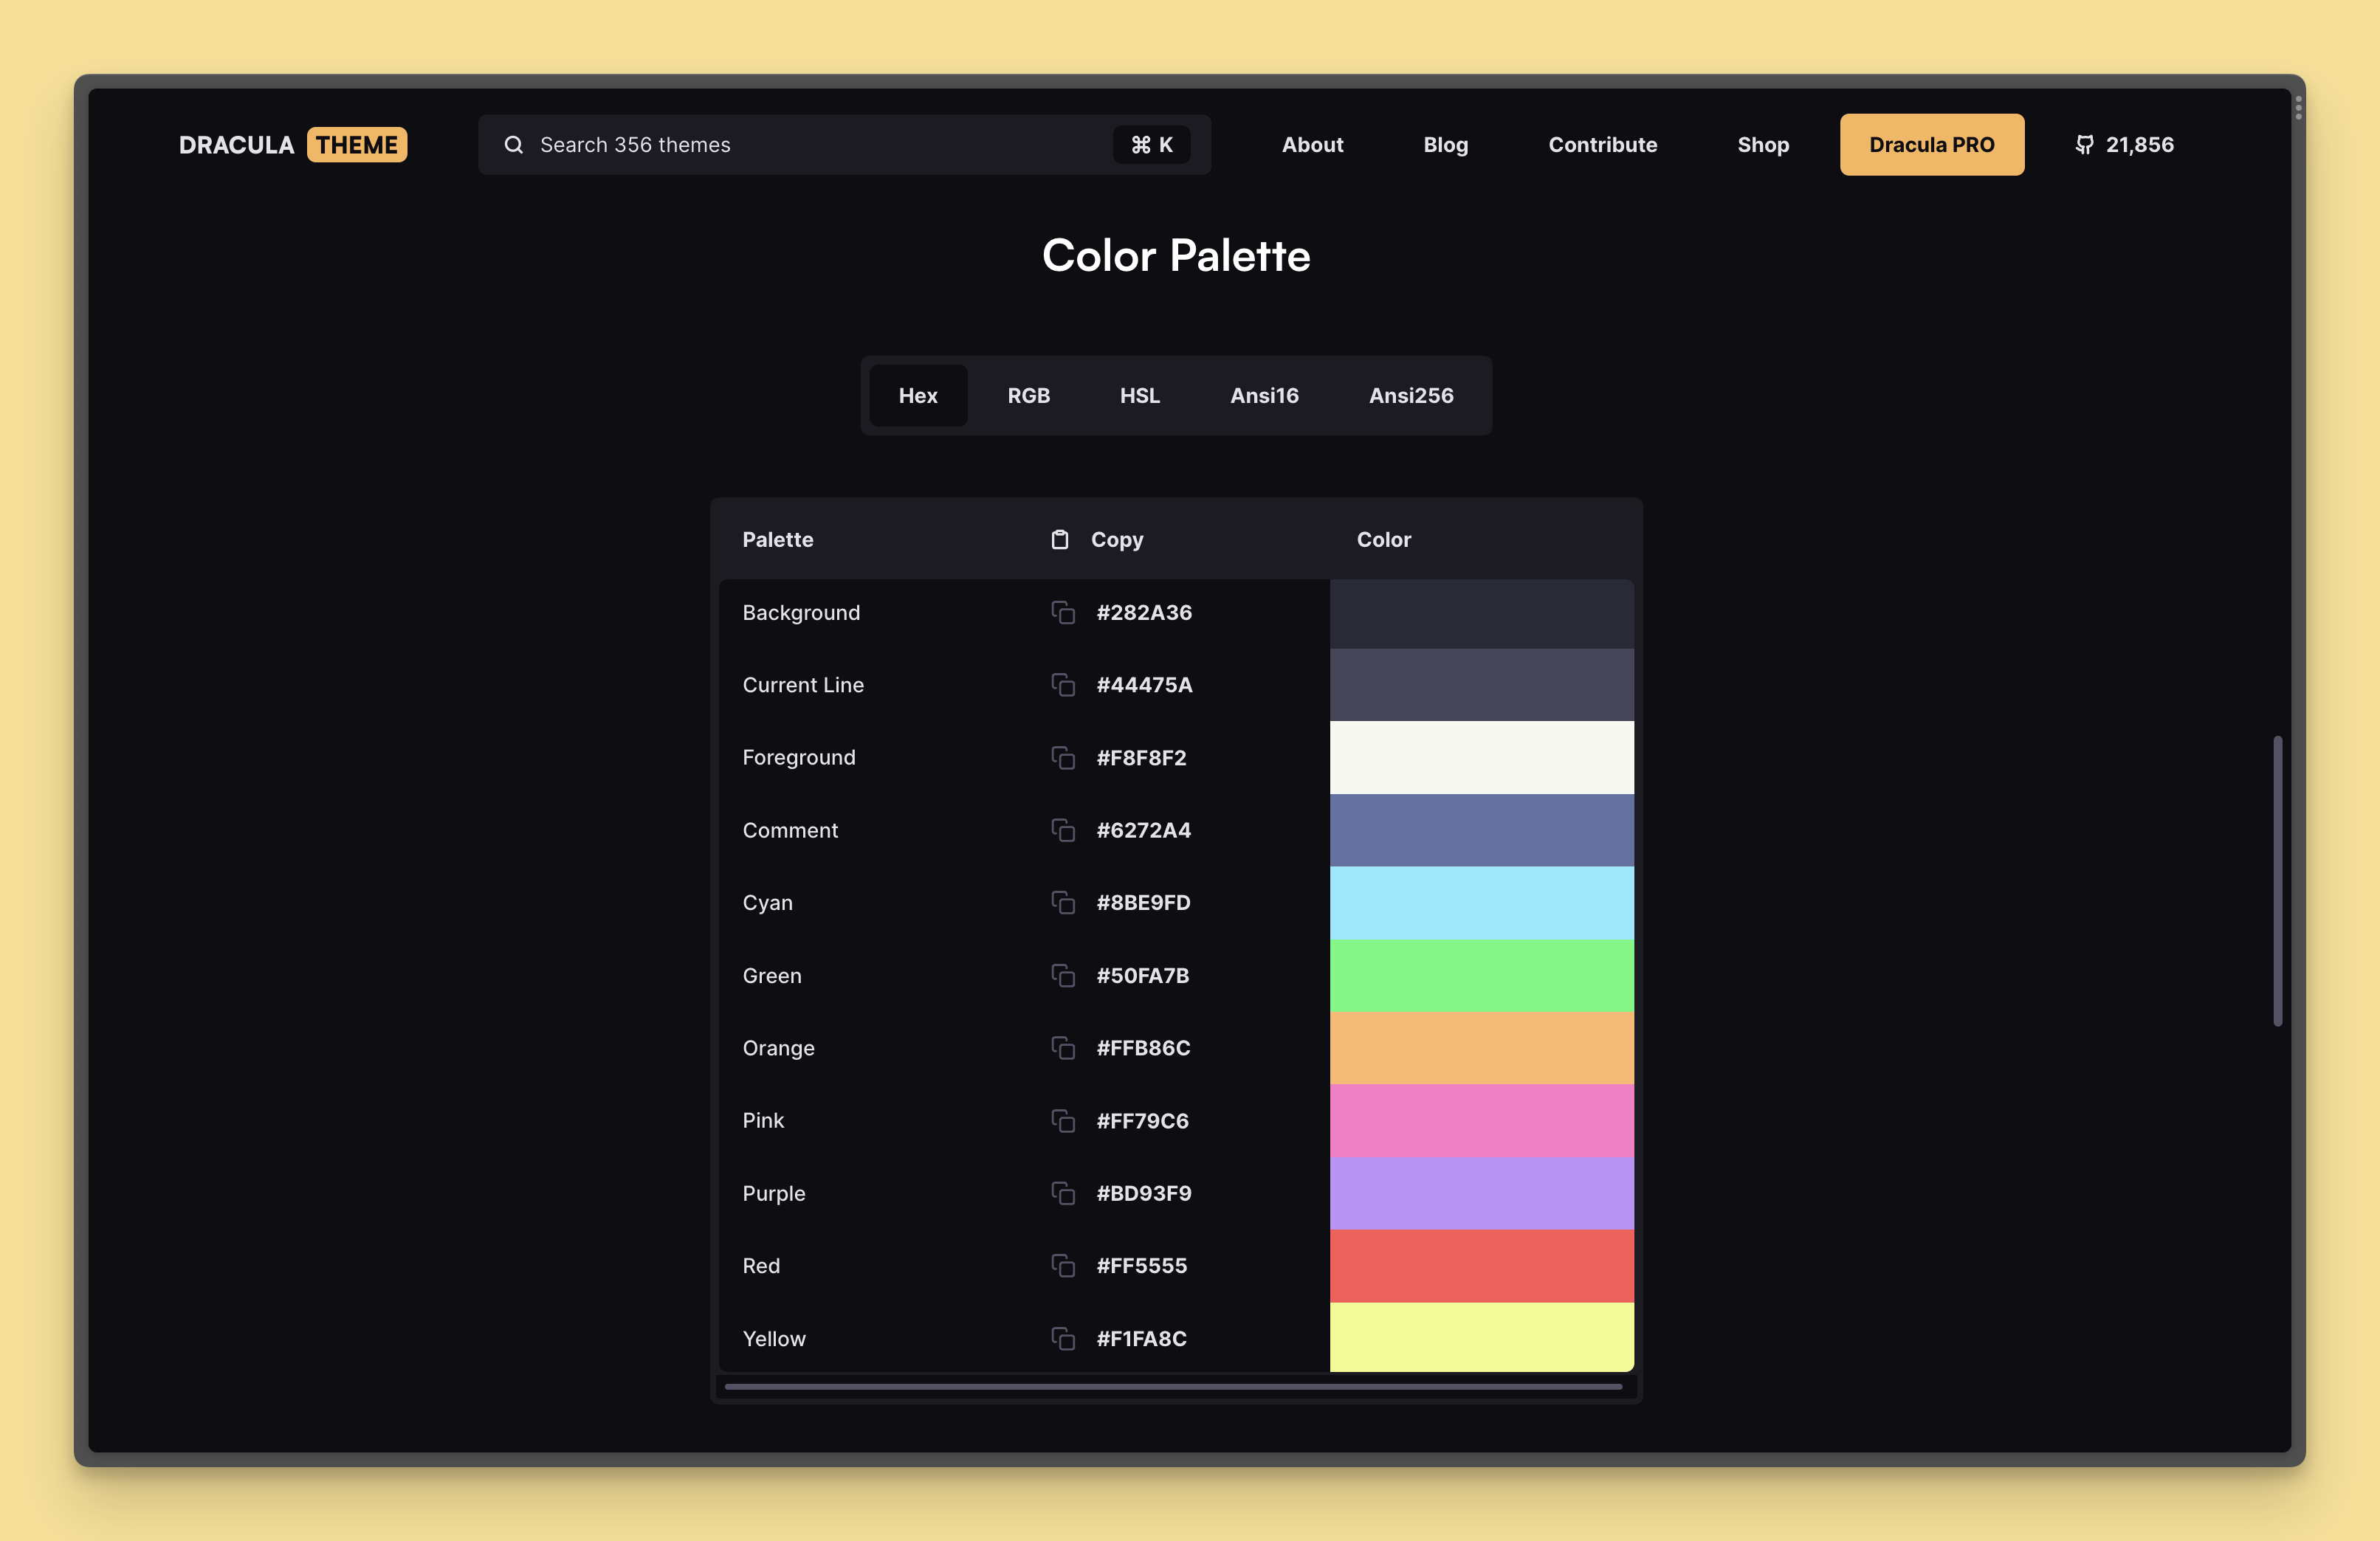2380x1541 pixels.
Task: Click copy icon for Green #50FA7B
Action: click(x=1062, y=975)
